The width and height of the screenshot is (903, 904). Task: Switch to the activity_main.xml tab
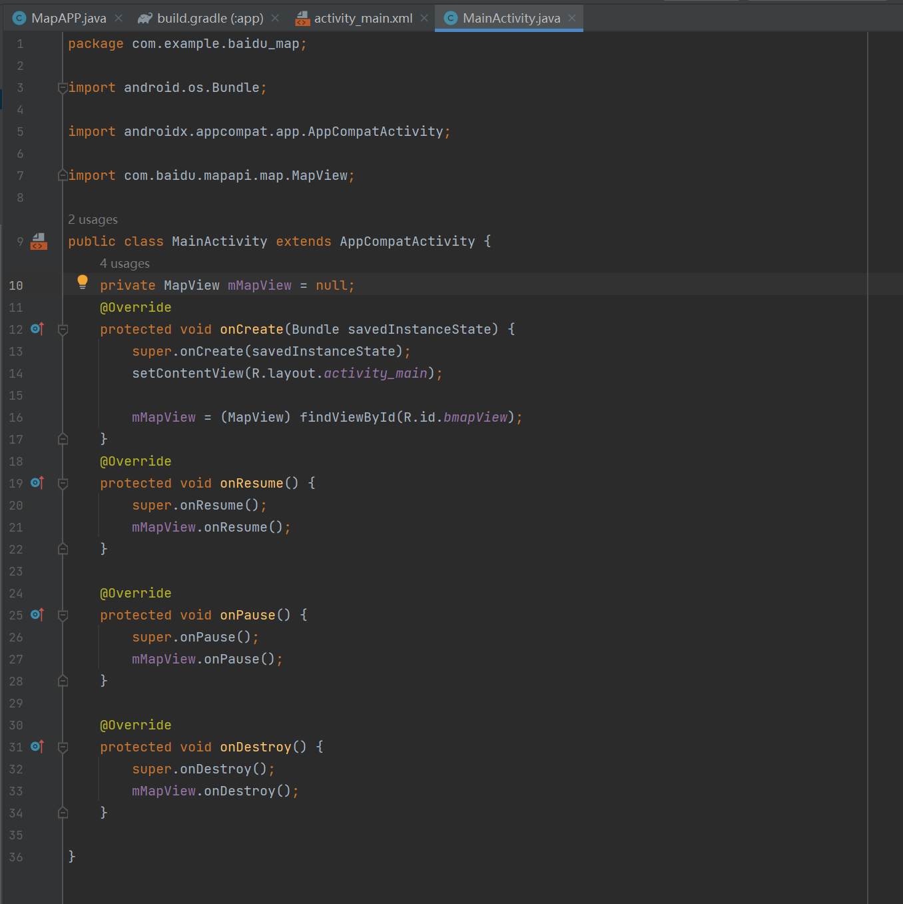[363, 18]
